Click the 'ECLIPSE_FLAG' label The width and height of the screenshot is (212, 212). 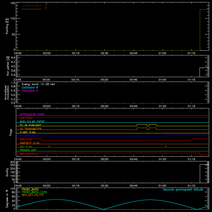tap(29, 136)
